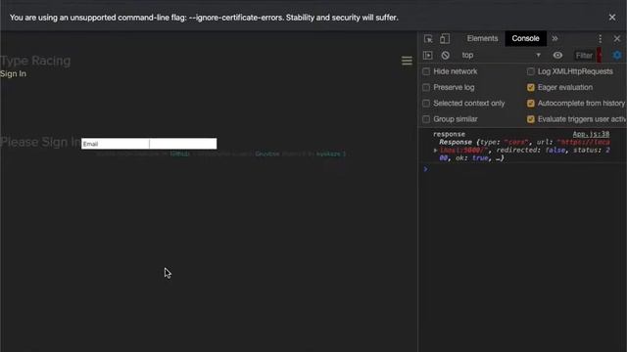Enable Log XMLHttpRequests checkbox

click(x=531, y=71)
